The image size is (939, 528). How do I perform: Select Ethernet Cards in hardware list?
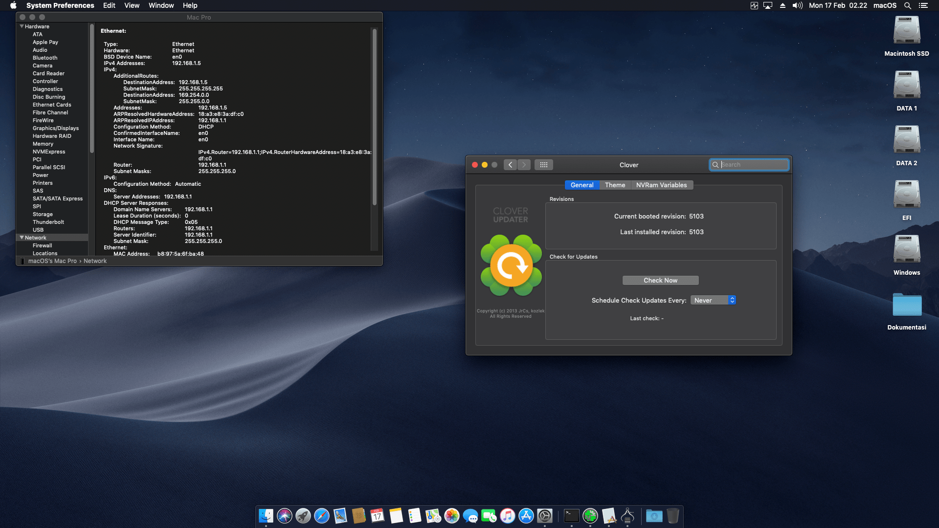click(x=52, y=105)
